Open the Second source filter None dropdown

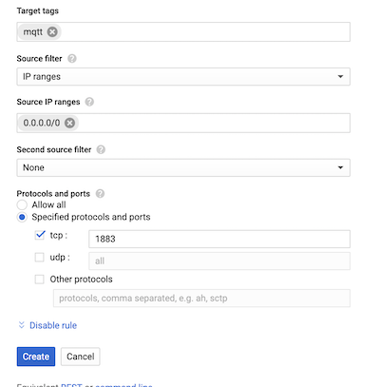pos(183,167)
